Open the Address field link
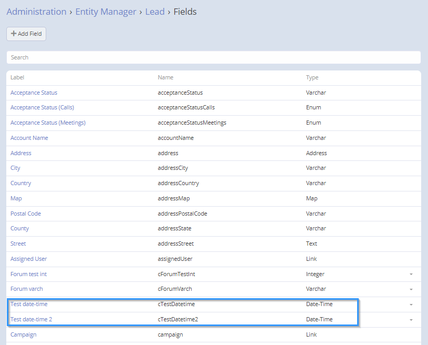Image resolution: width=428 pixels, height=345 pixels. click(21, 153)
